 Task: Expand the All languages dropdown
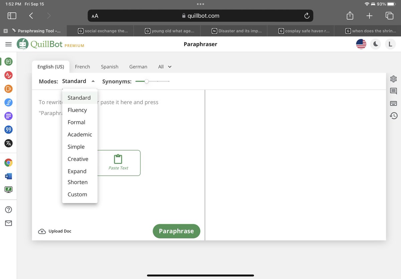pyautogui.click(x=165, y=67)
